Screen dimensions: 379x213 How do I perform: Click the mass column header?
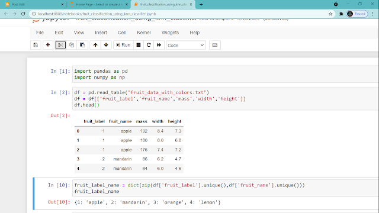142,121
